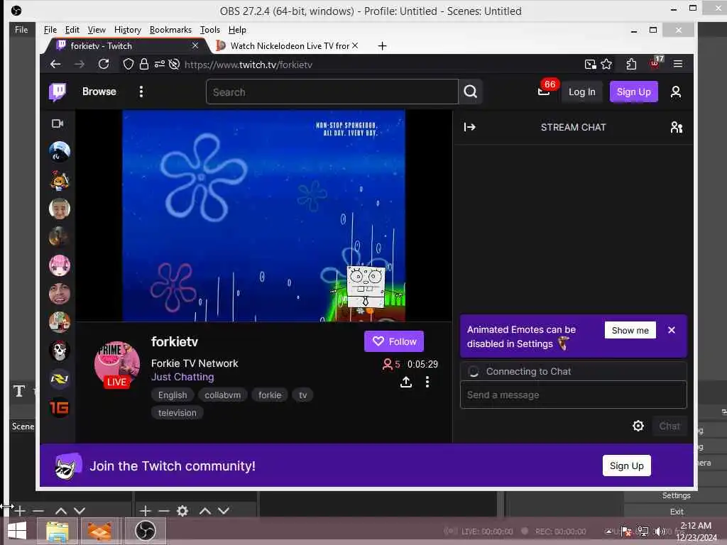Image resolution: width=727 pixels, height=545 pixels.
Task: Open the browser View menu
Action: point(97,30)
